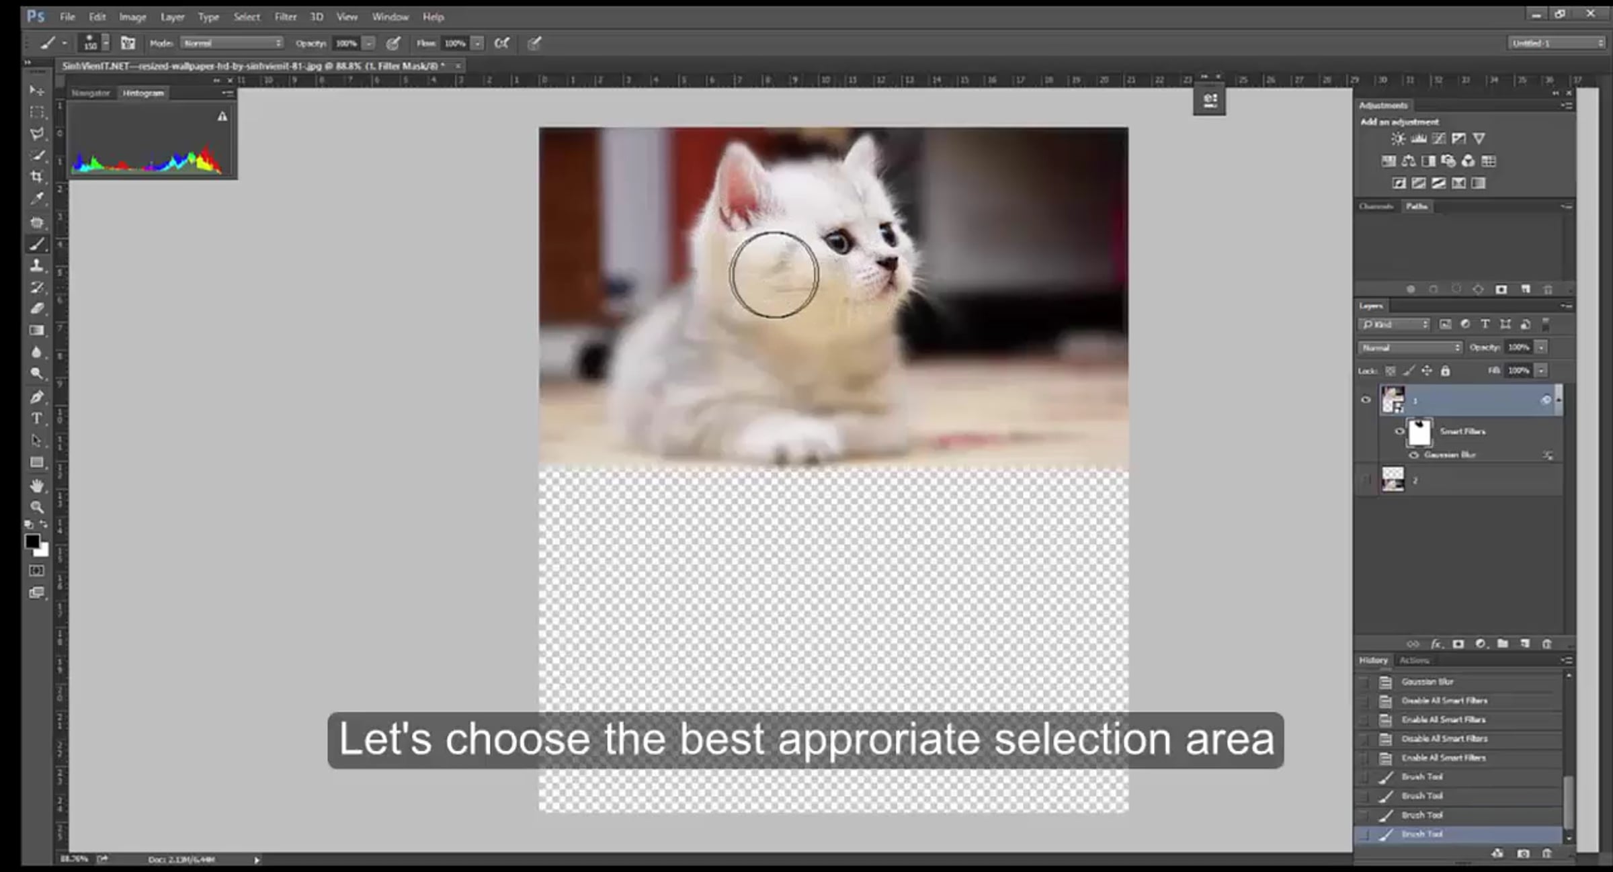Select the Hand tool
The width and height of the screenshot is (1613, 872).
[x=37, y=485]
